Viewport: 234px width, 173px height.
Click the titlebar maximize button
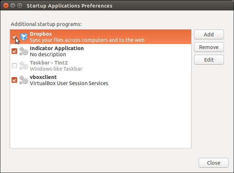19,5
